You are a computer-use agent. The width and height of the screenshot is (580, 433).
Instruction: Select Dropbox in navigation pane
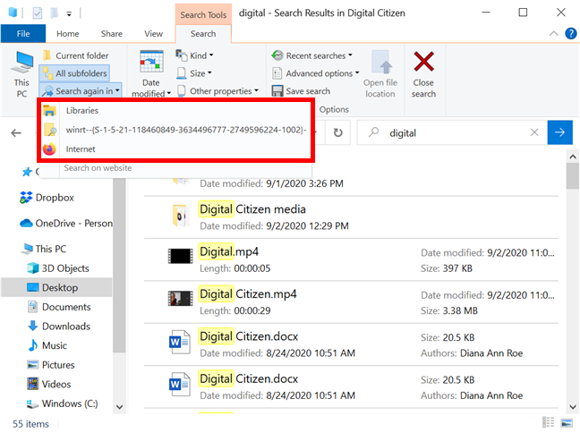(x=47, y=198)
